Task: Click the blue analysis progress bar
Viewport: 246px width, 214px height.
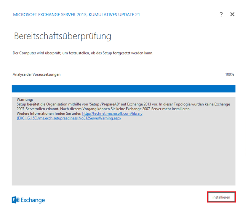Action: point(123,89)
